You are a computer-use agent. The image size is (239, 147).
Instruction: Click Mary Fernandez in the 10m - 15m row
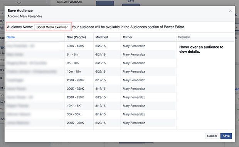(134, 72)
